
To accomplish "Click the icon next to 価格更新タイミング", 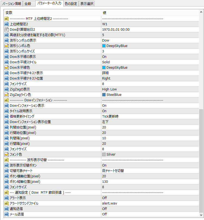I will (7, 117).
